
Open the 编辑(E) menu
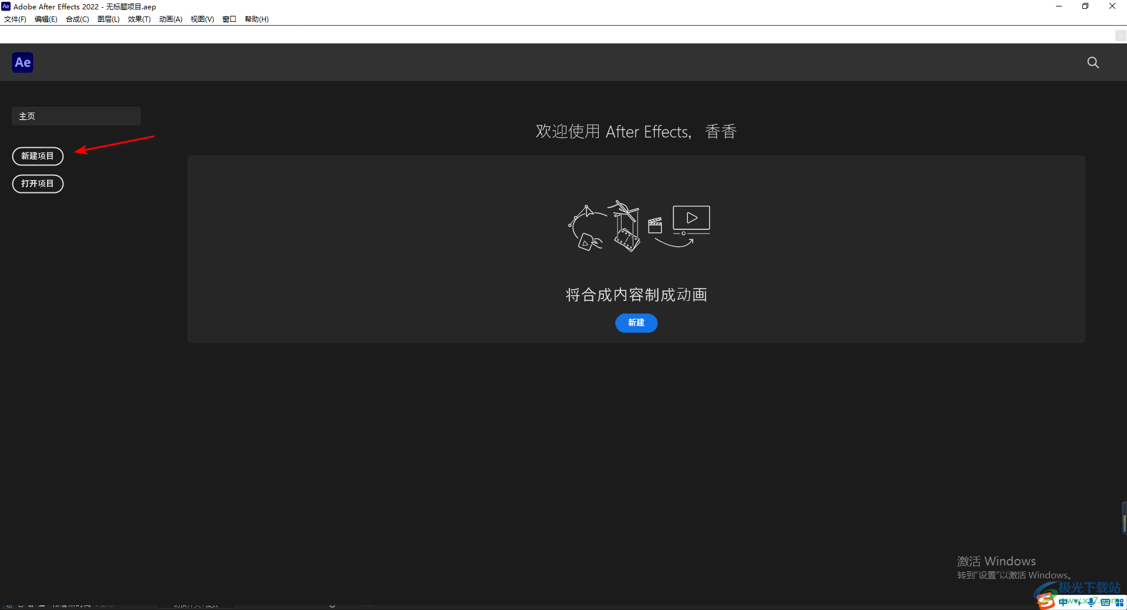click(46, 19)
